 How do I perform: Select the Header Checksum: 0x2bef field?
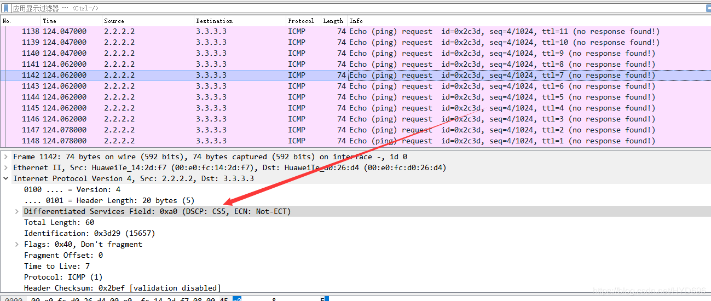tap(123, 288)
